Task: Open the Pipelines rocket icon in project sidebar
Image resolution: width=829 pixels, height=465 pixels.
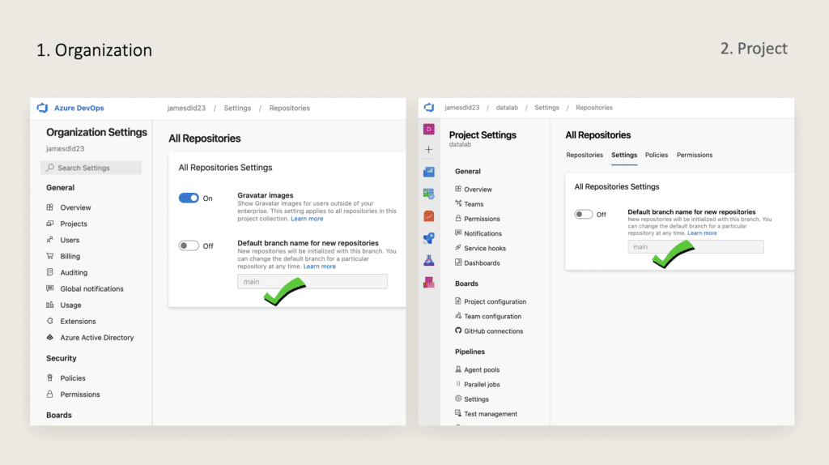Action: coord(429,238)
